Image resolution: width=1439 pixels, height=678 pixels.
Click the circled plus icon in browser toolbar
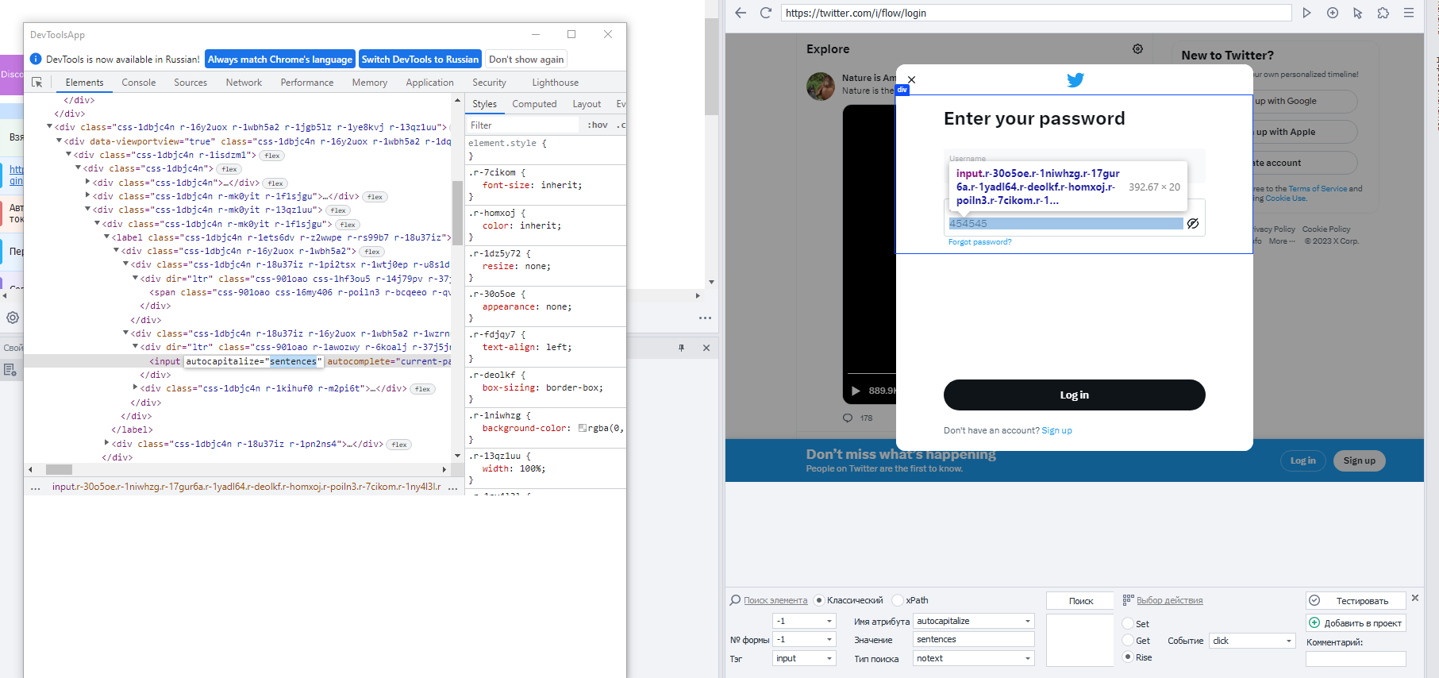(1333, 13)
